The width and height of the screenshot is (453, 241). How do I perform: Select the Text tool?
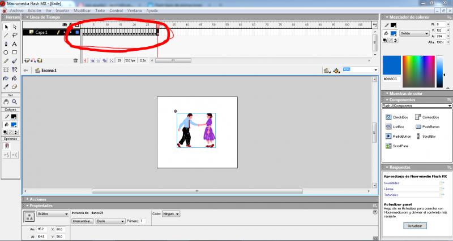pyautogui.click(x=14, y=43)
